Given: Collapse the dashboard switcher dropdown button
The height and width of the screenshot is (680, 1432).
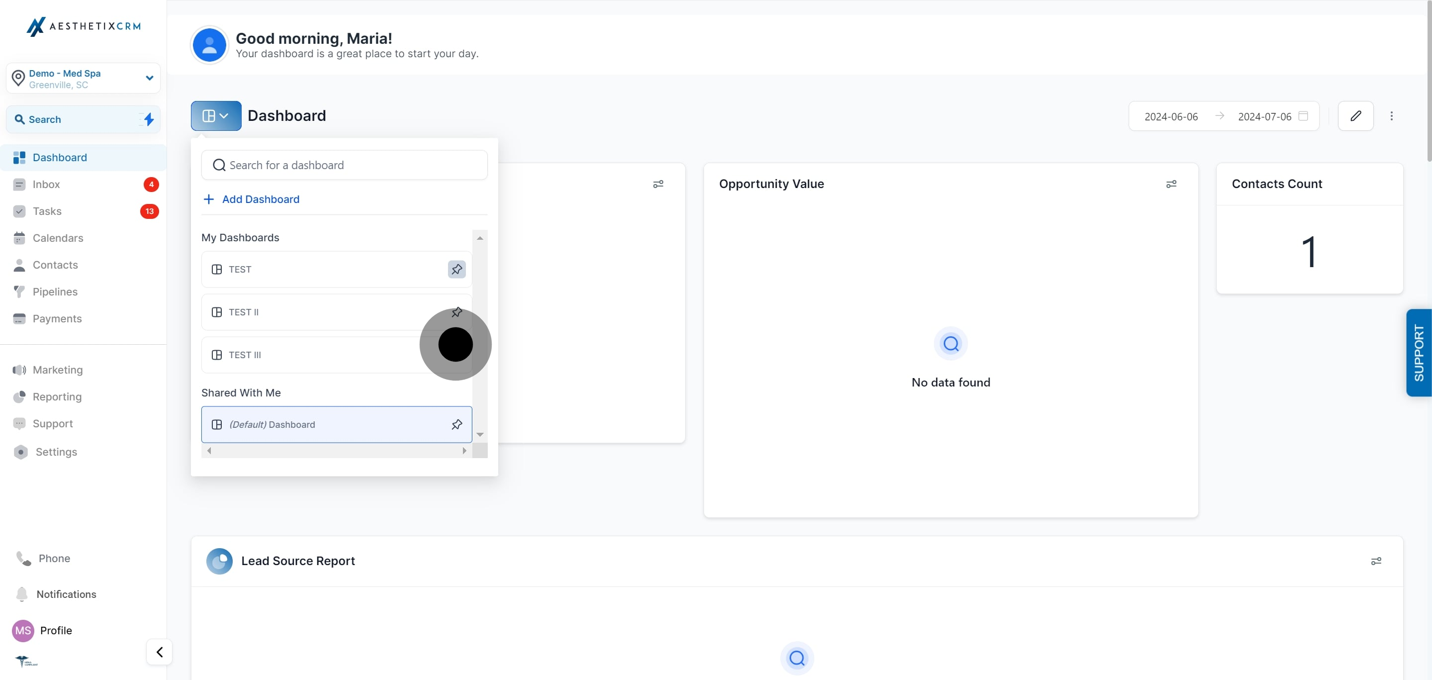Looking at the screenshot, I should 216,115.
